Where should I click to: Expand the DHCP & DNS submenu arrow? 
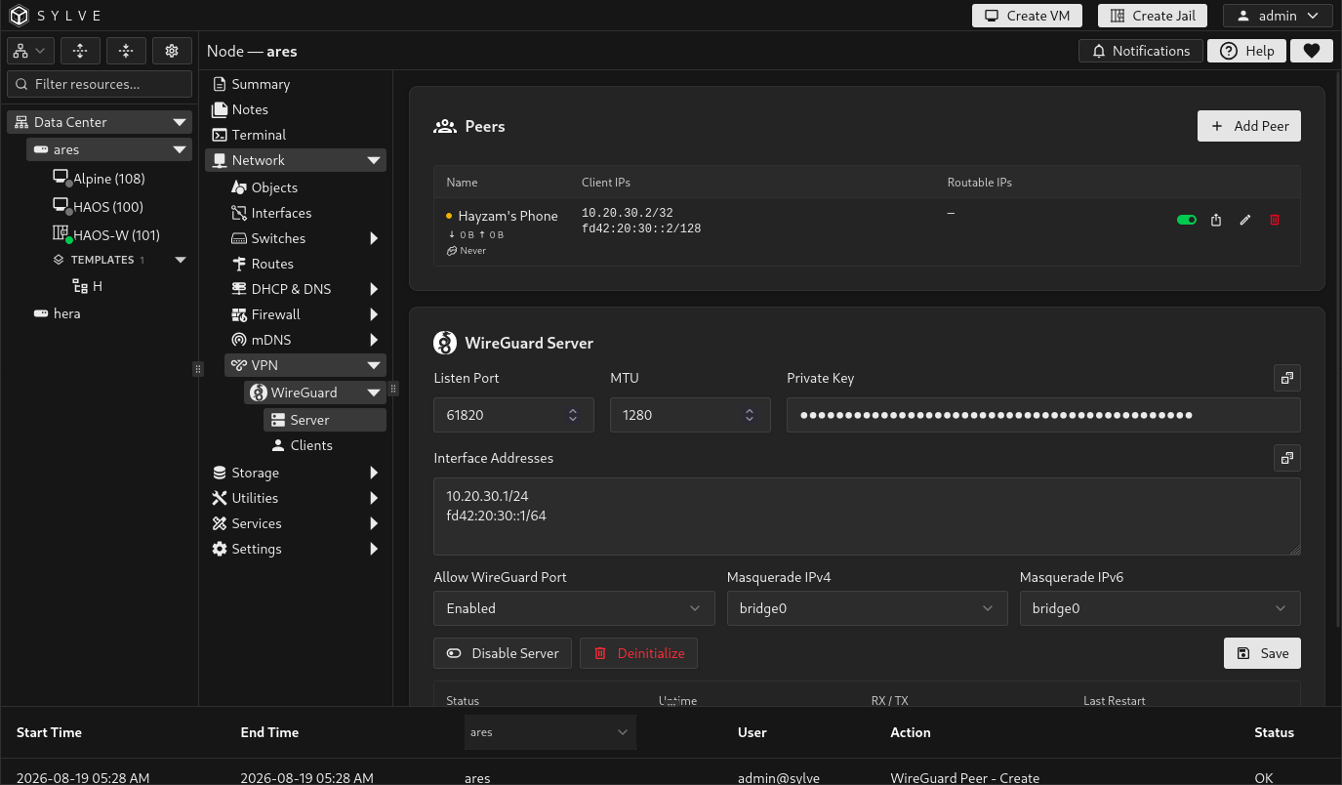click(374, 289)
